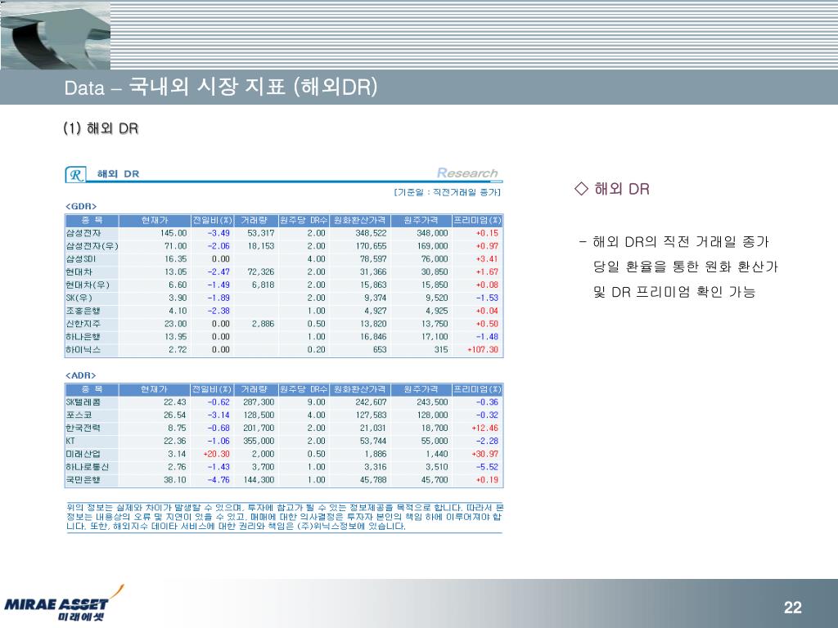This screenshot has width=838, height=628.
Task: Click the R logo icon beside 해외 DR
Action: (76, 175)
